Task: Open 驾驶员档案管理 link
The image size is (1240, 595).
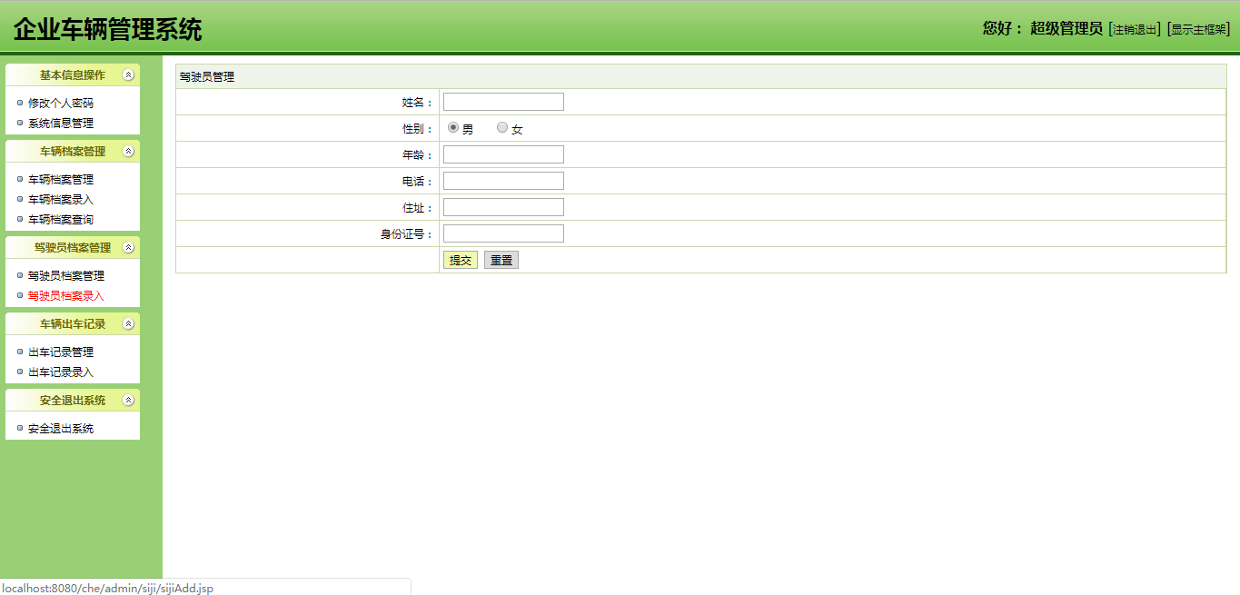Action: pos(66,276)
